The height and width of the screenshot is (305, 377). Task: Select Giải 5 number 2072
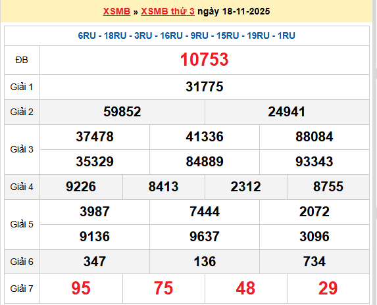tap(314, 212)
